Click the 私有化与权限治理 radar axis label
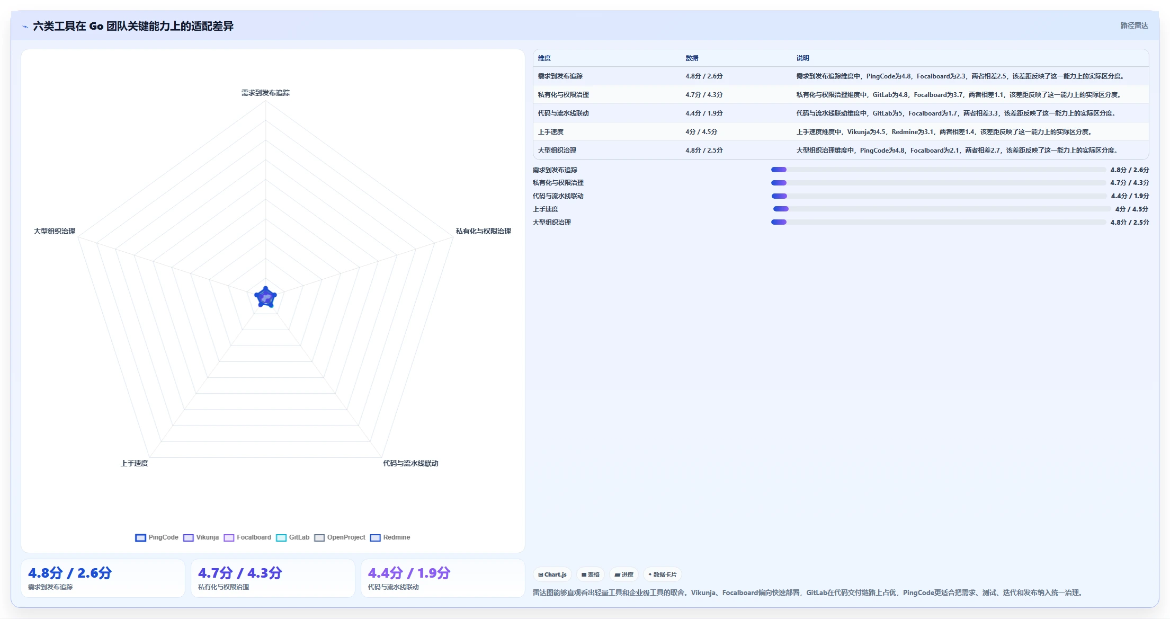The image size is (1170, 619). tap(483, 231)
